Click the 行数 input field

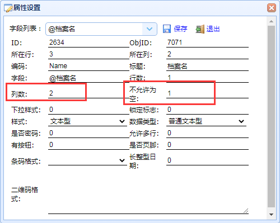tap(207, 78)
